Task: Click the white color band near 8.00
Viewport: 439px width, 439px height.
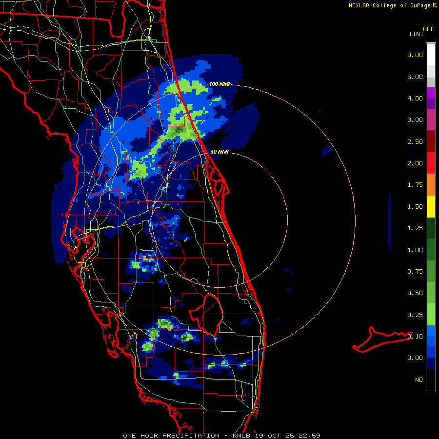Action: 431,55
